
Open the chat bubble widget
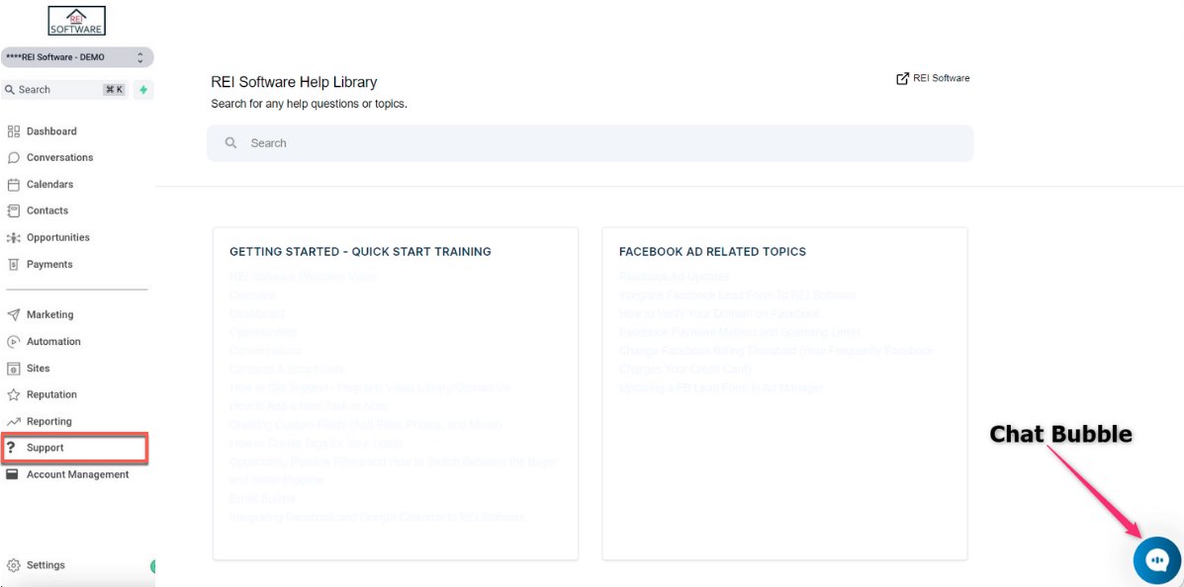tap(1157, 560)
